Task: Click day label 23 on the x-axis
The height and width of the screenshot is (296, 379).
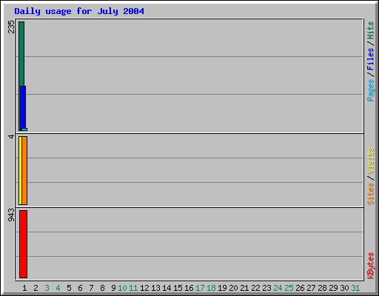Action: pyautogui.click(x=266, y=288)
